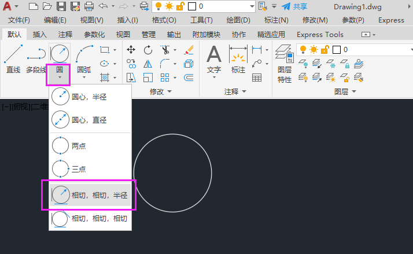Expand the 图层 panel flyout
Viewport: 413px width, 254px height.
pos(345,91)
